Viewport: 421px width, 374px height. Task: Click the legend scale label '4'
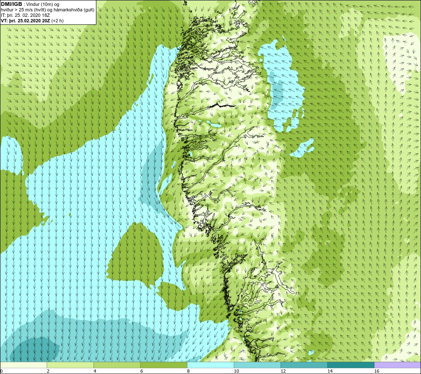click(x=95, y=371)
